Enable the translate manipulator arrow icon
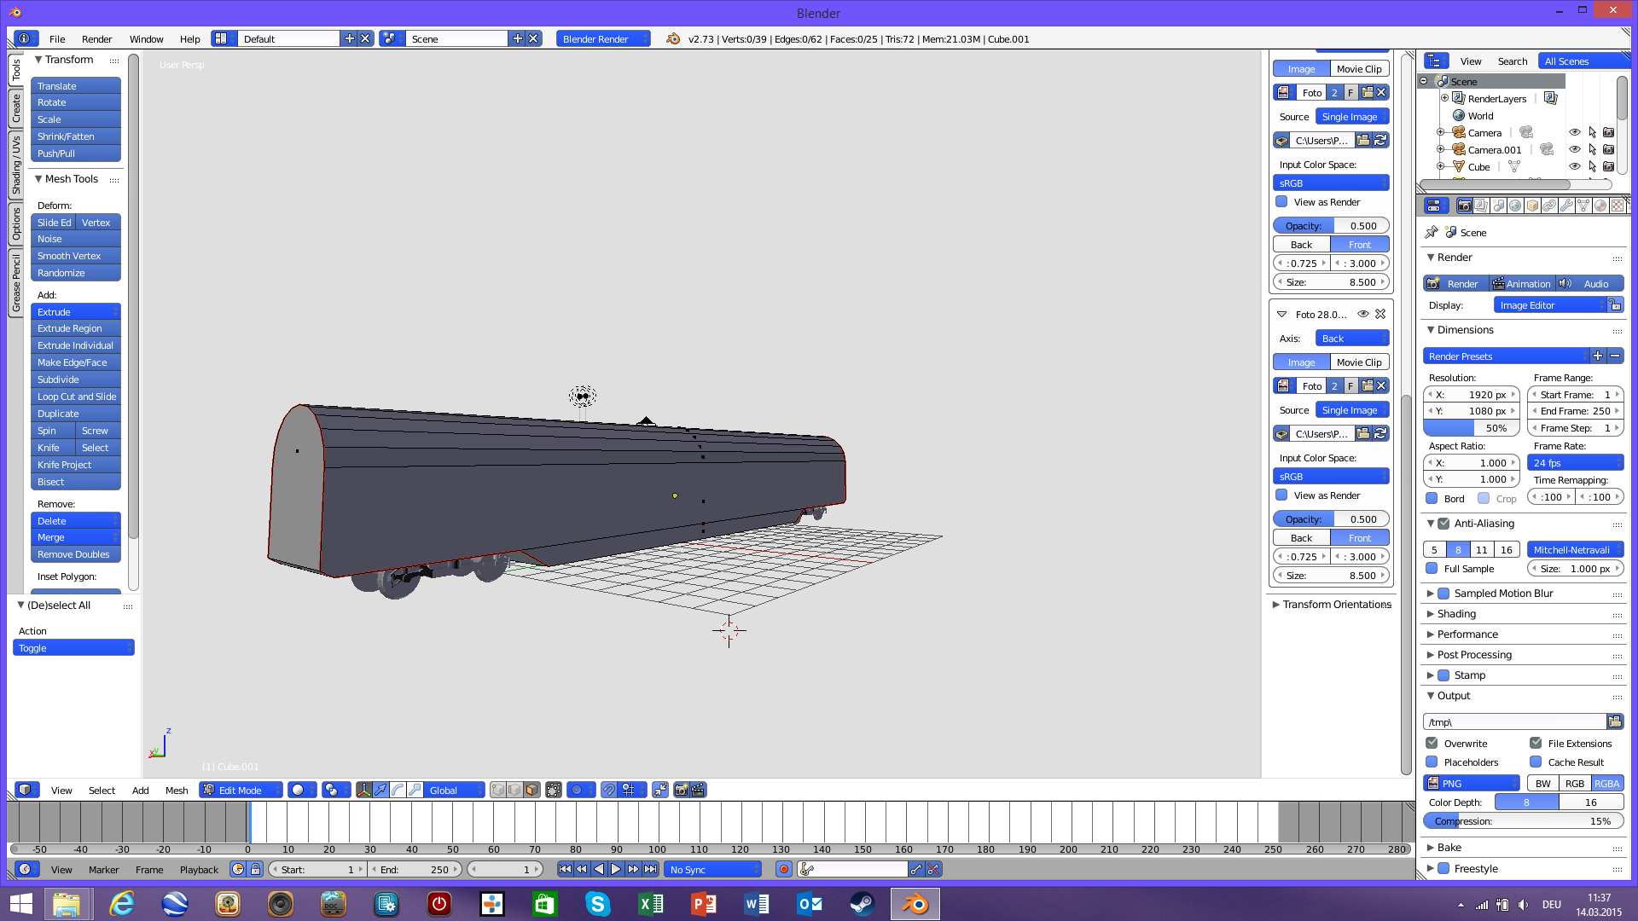Screen dimensions: 1638x921 pos(380,790)
